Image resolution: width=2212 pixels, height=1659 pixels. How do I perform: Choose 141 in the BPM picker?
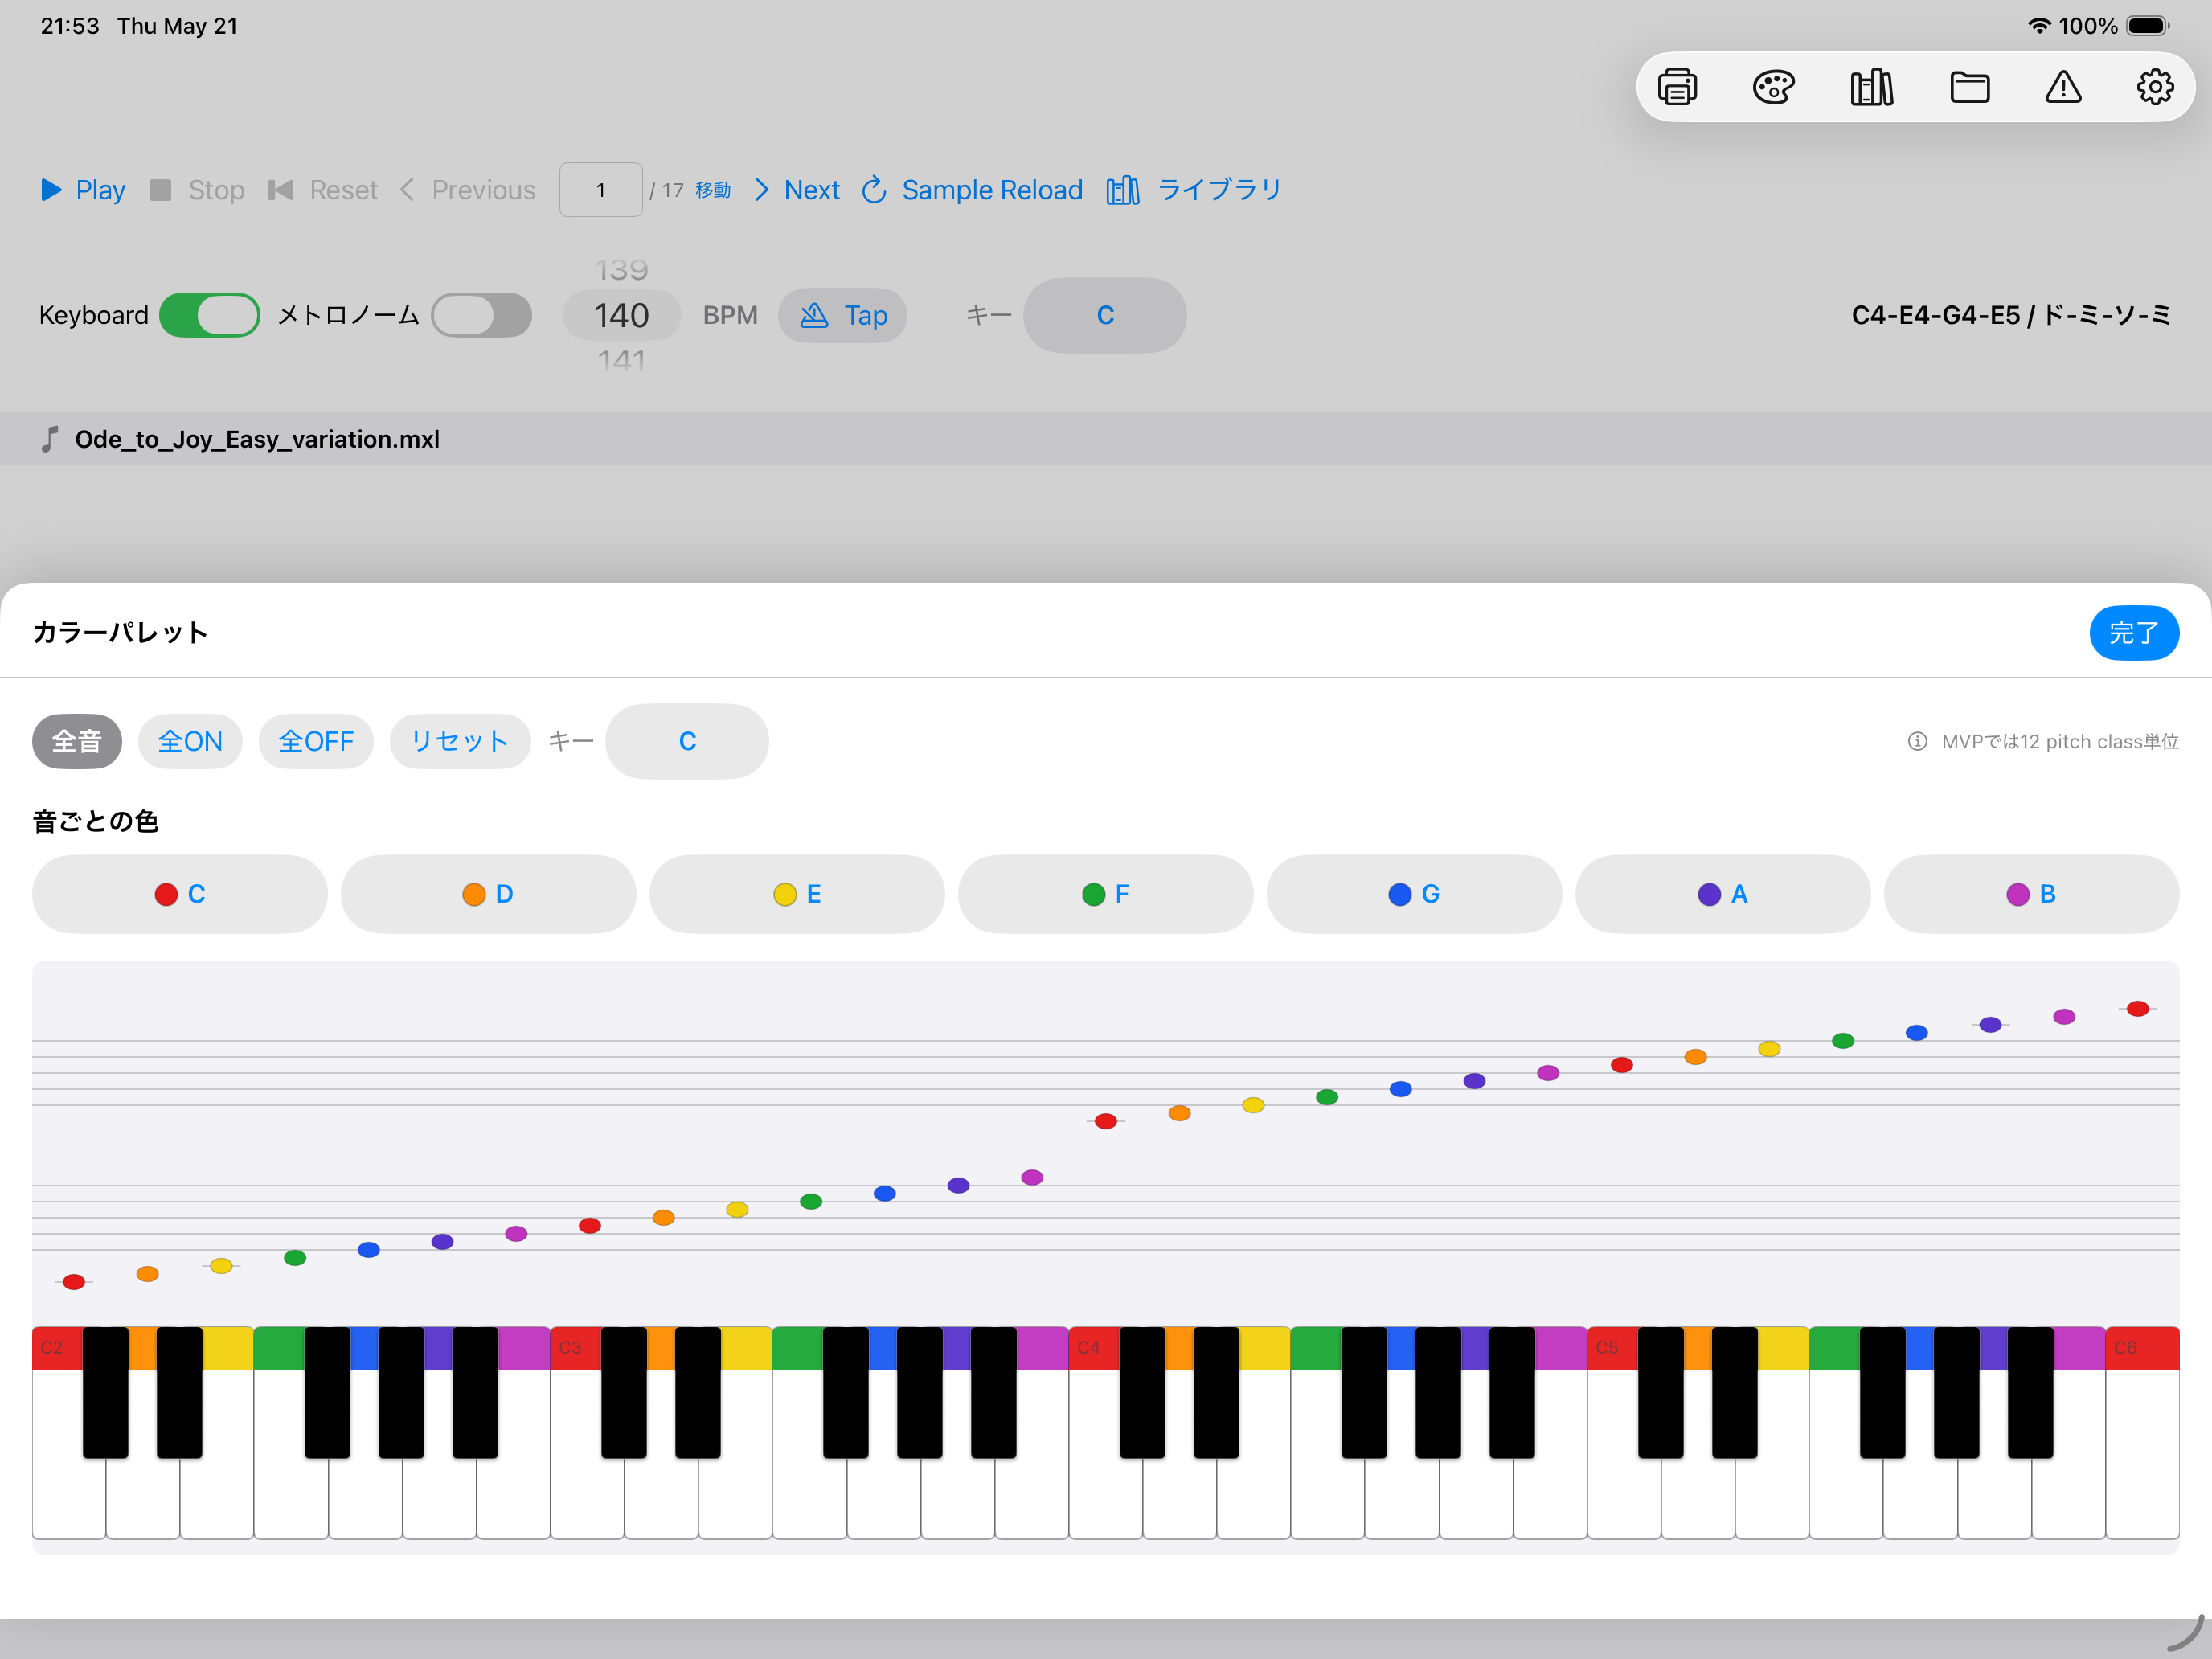point(622,360)
